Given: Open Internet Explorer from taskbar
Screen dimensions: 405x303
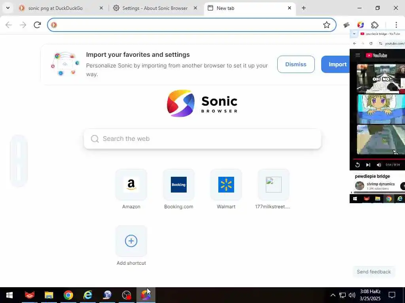Looking at the screenshot, I should coord(88,295).
